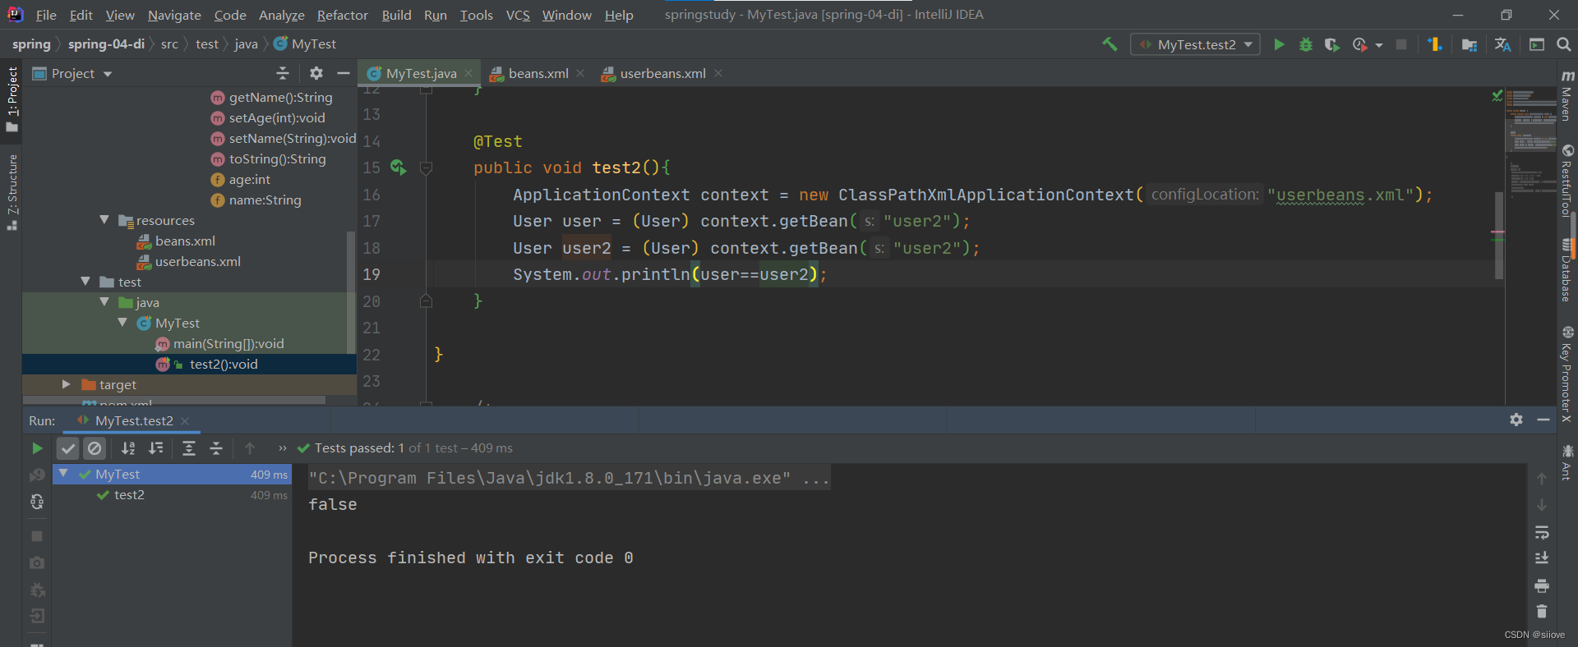Switch to the userbeans.xml editor tab
The height and width of the screenshot is (647, 1578).
click(x=662, y=74)
